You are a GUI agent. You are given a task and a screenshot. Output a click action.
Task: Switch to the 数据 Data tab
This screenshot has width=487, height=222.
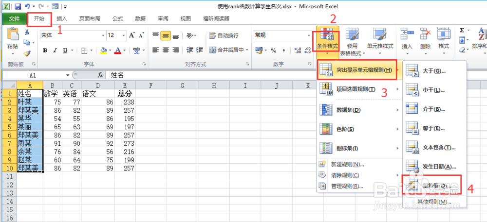(x=140, y=18)
